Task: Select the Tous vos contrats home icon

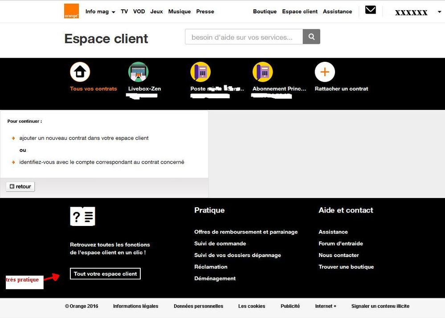Action: tap(80, 72)
